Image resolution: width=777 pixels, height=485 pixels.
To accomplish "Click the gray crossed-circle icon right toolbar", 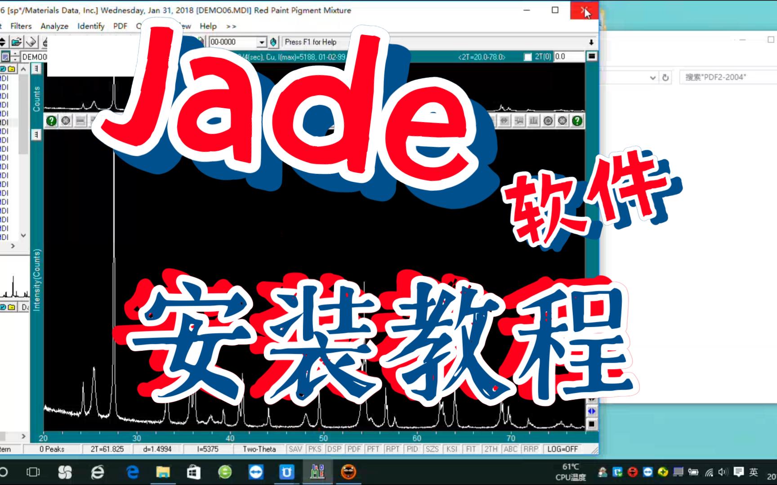I will tap(563, 121).
